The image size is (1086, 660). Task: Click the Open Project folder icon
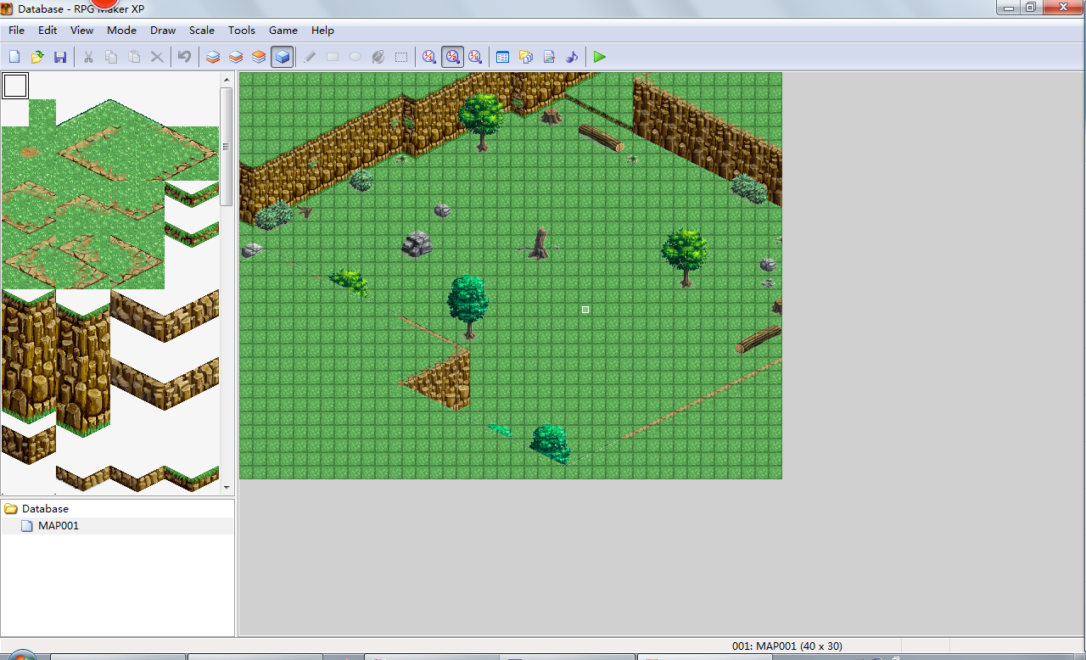click(x=37, y=57)
